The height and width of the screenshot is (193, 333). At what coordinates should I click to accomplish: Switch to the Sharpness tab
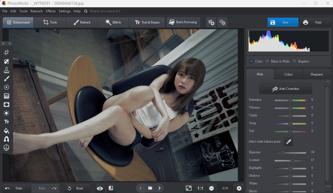(317, 74)
